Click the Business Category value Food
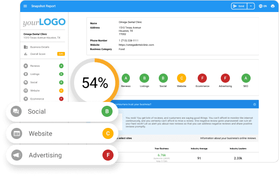Viewport: 279px width, 176px height. coord(122,49)
